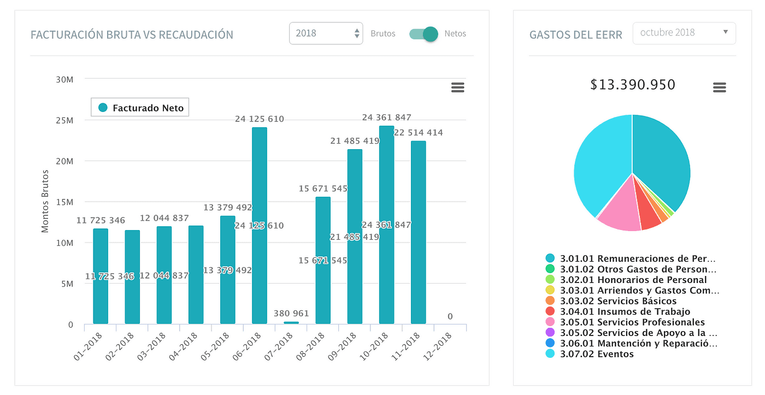Select the 04-2018 bar

[x=196, y=275]
